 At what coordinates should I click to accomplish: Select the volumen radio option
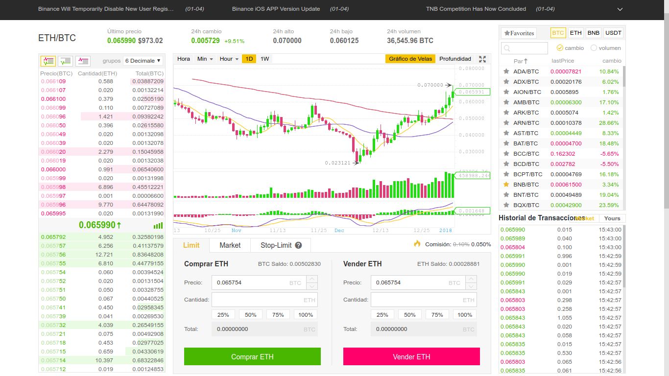(594, 48)
